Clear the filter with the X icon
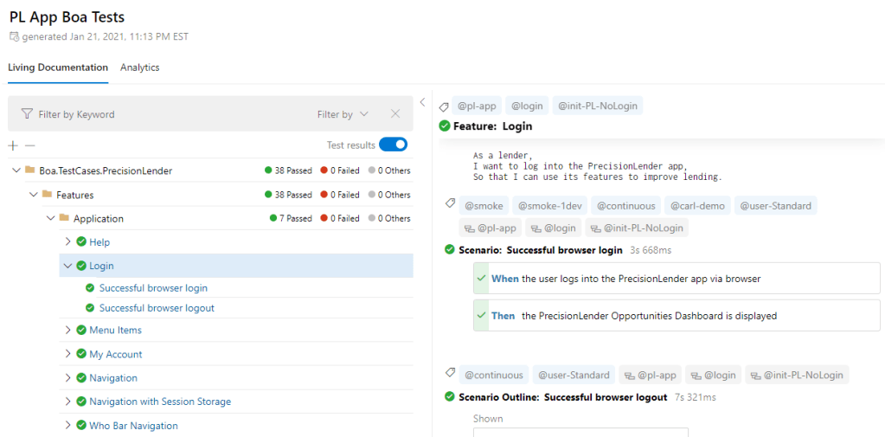 click(395, 114)
